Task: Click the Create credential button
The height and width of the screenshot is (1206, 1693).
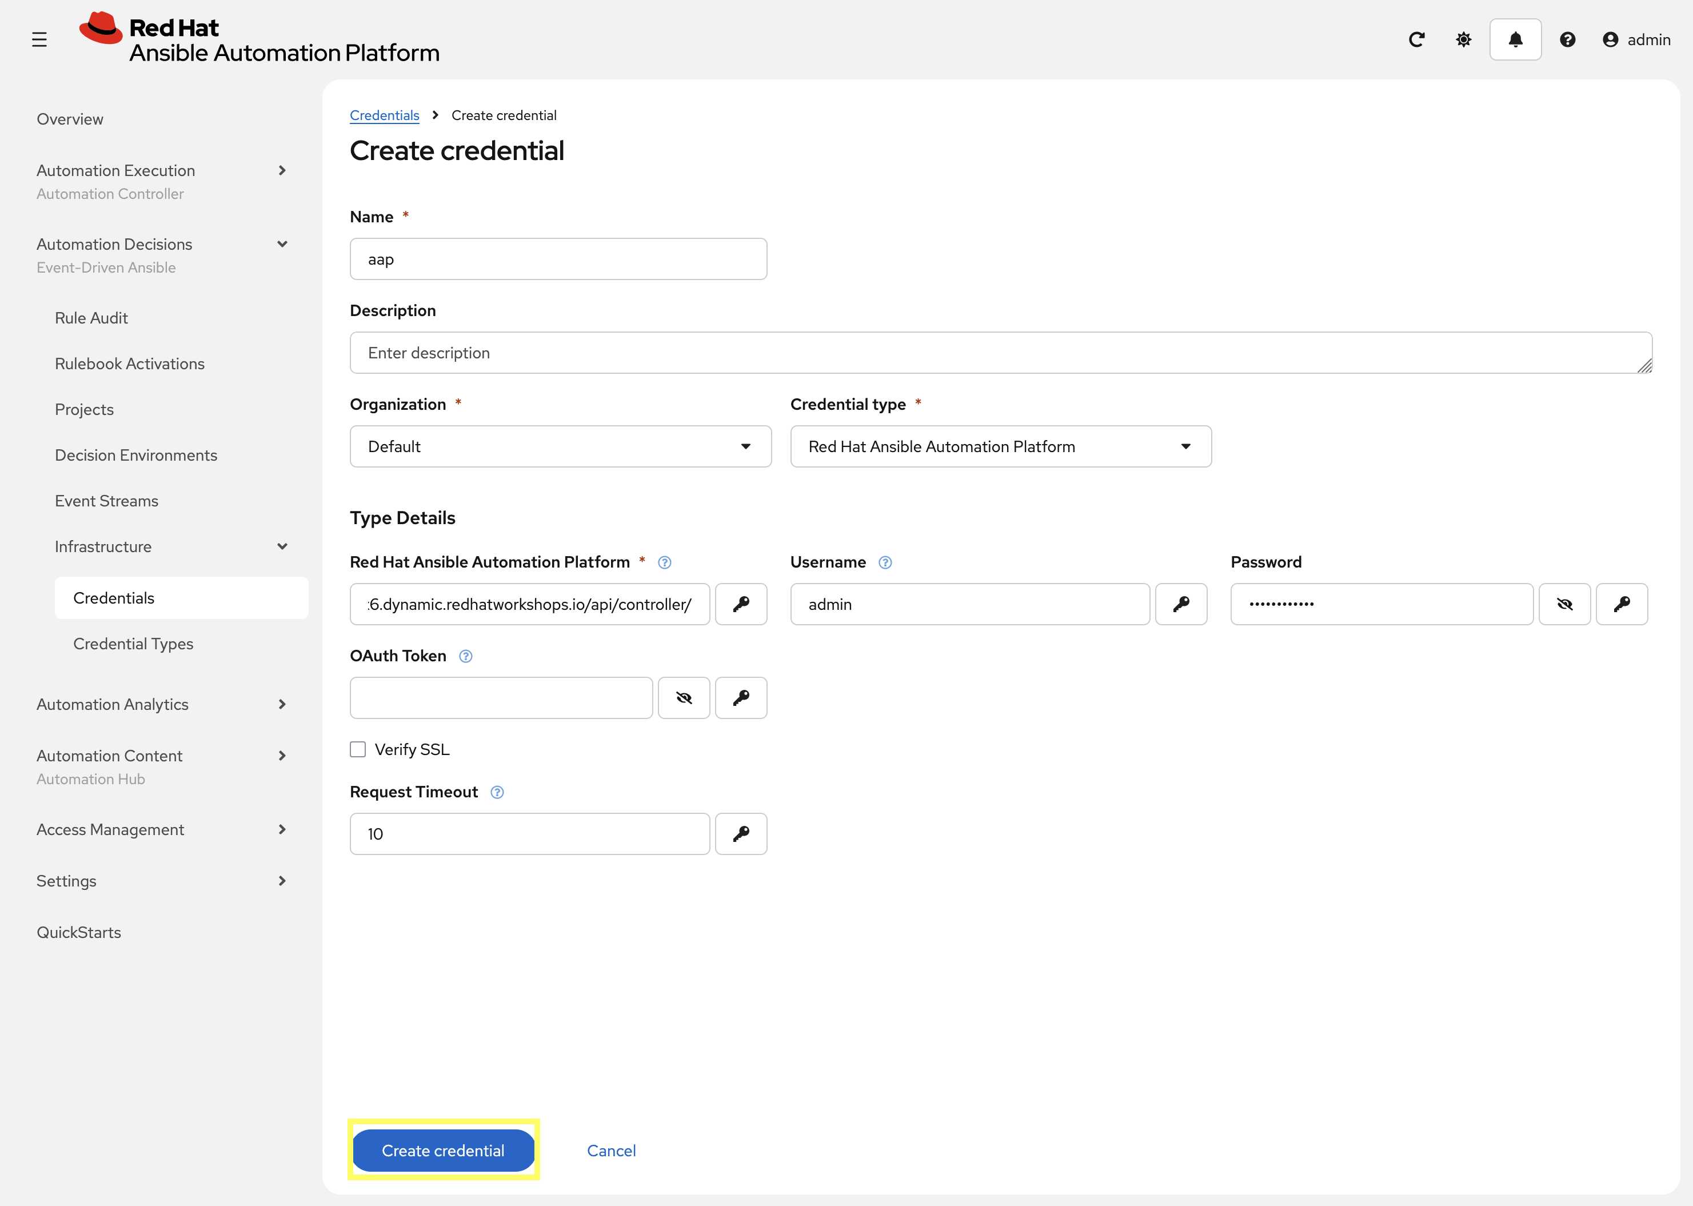Action: pyautogui.click(x=442, y=1151)
